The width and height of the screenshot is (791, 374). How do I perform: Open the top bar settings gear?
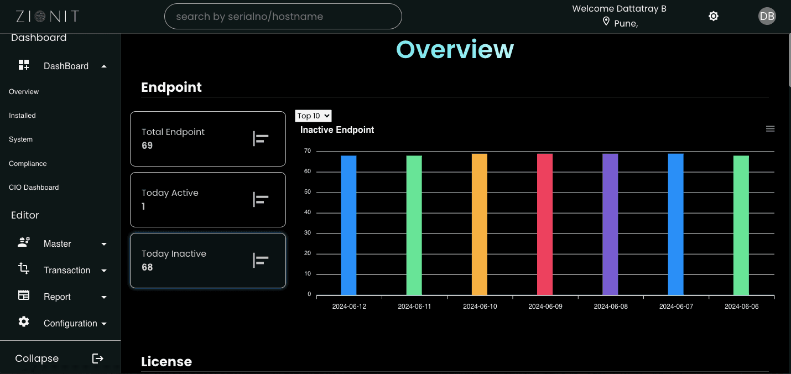click(x=714, y=16)
